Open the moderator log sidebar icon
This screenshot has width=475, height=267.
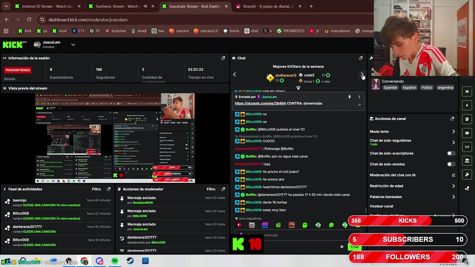tap(467, 119)
